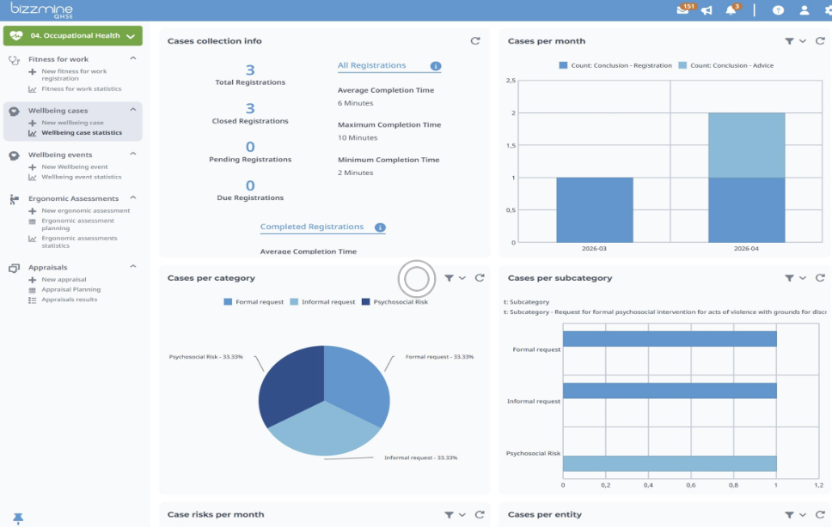
Task: Open the notifications bell icon
Action: [731, 10]
